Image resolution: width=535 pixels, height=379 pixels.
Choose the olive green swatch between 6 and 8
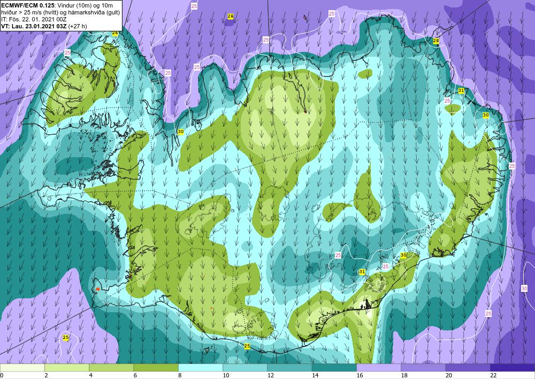click(x=156, y=368)
